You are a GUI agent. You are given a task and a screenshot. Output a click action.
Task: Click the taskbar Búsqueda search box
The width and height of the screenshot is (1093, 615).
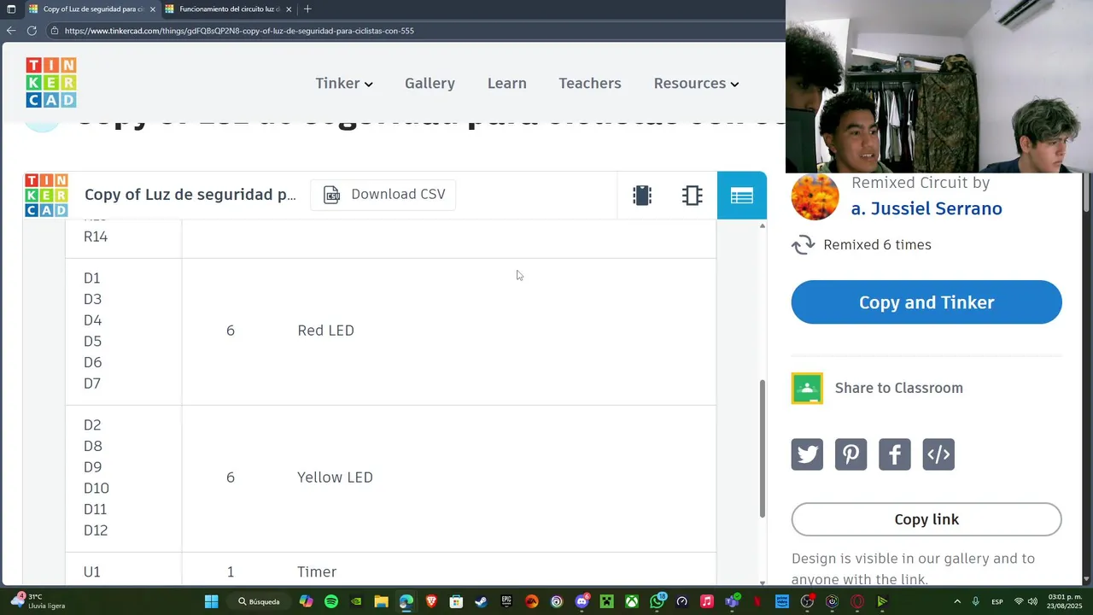tap(259, 601)
